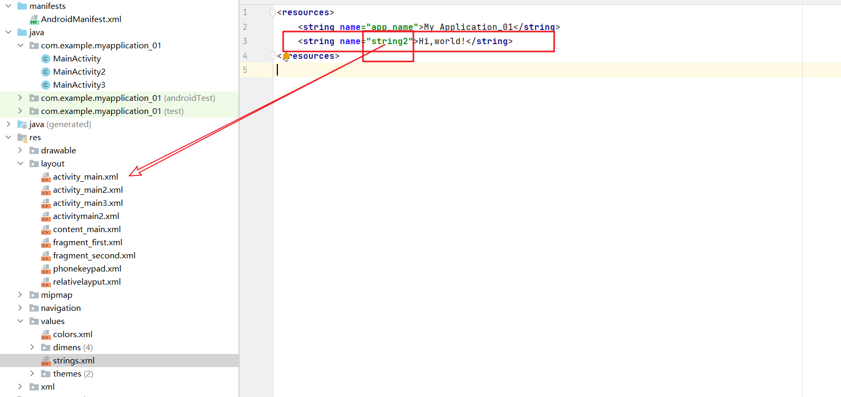This screenshot has height=397, width=841.
Task: Select MainActivity in the project tree
Action: click(x=77, y=58)
